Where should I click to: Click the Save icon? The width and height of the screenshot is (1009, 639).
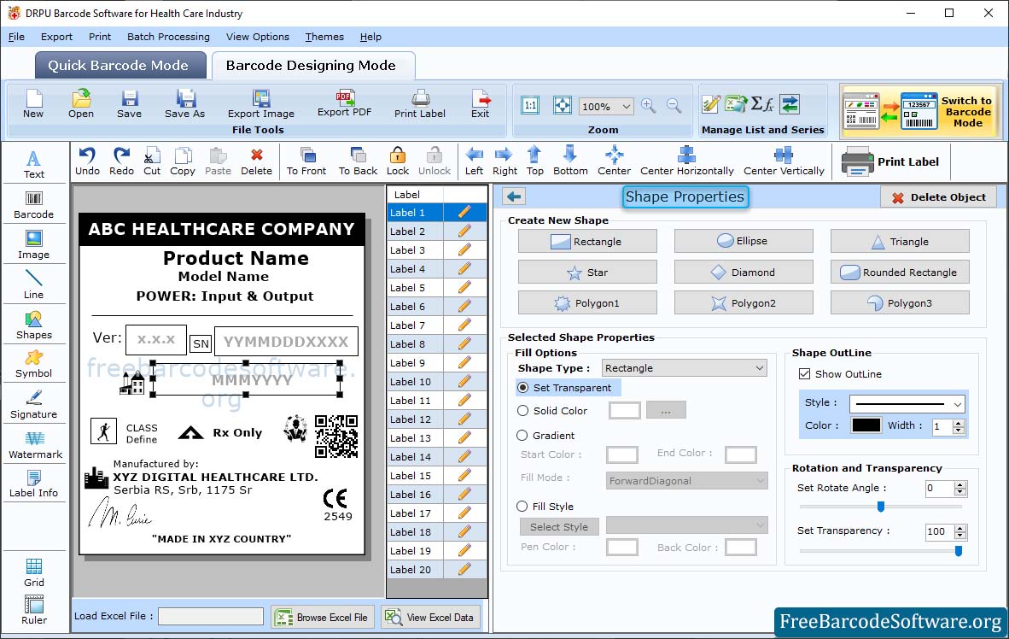[130, 103]
